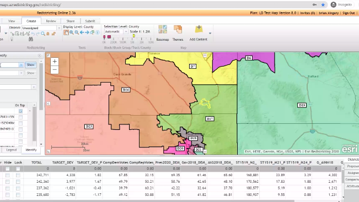Open the Themes icon
This screenshot has width=359, height=202.
point(178,34)
